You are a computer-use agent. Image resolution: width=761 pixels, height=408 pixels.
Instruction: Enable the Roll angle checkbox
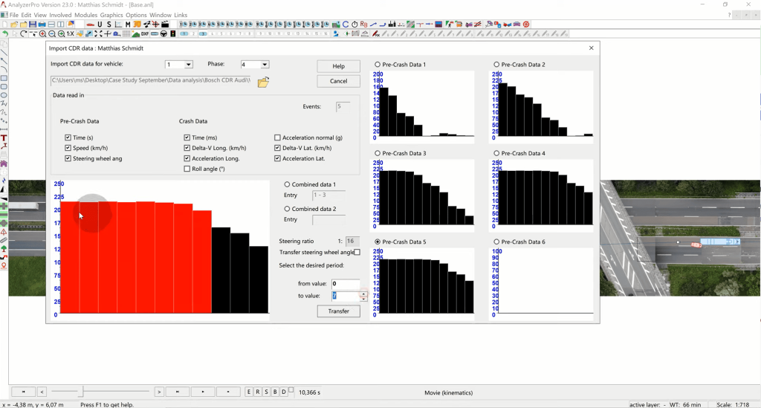tap(187, 169)
